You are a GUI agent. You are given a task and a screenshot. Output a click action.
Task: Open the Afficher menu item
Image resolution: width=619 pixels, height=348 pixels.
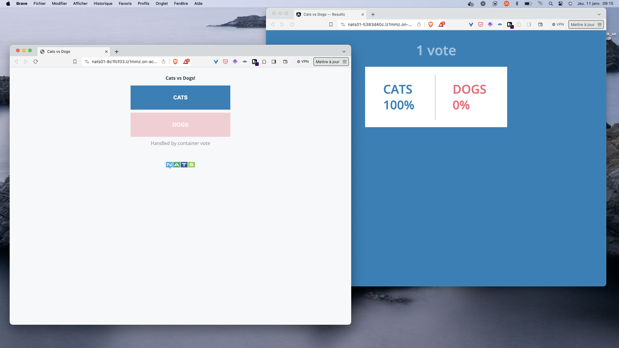[x=80, y=3]
